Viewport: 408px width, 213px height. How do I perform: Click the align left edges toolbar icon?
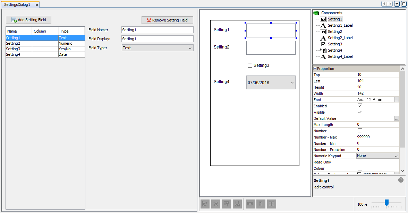(x=205, y=204)
